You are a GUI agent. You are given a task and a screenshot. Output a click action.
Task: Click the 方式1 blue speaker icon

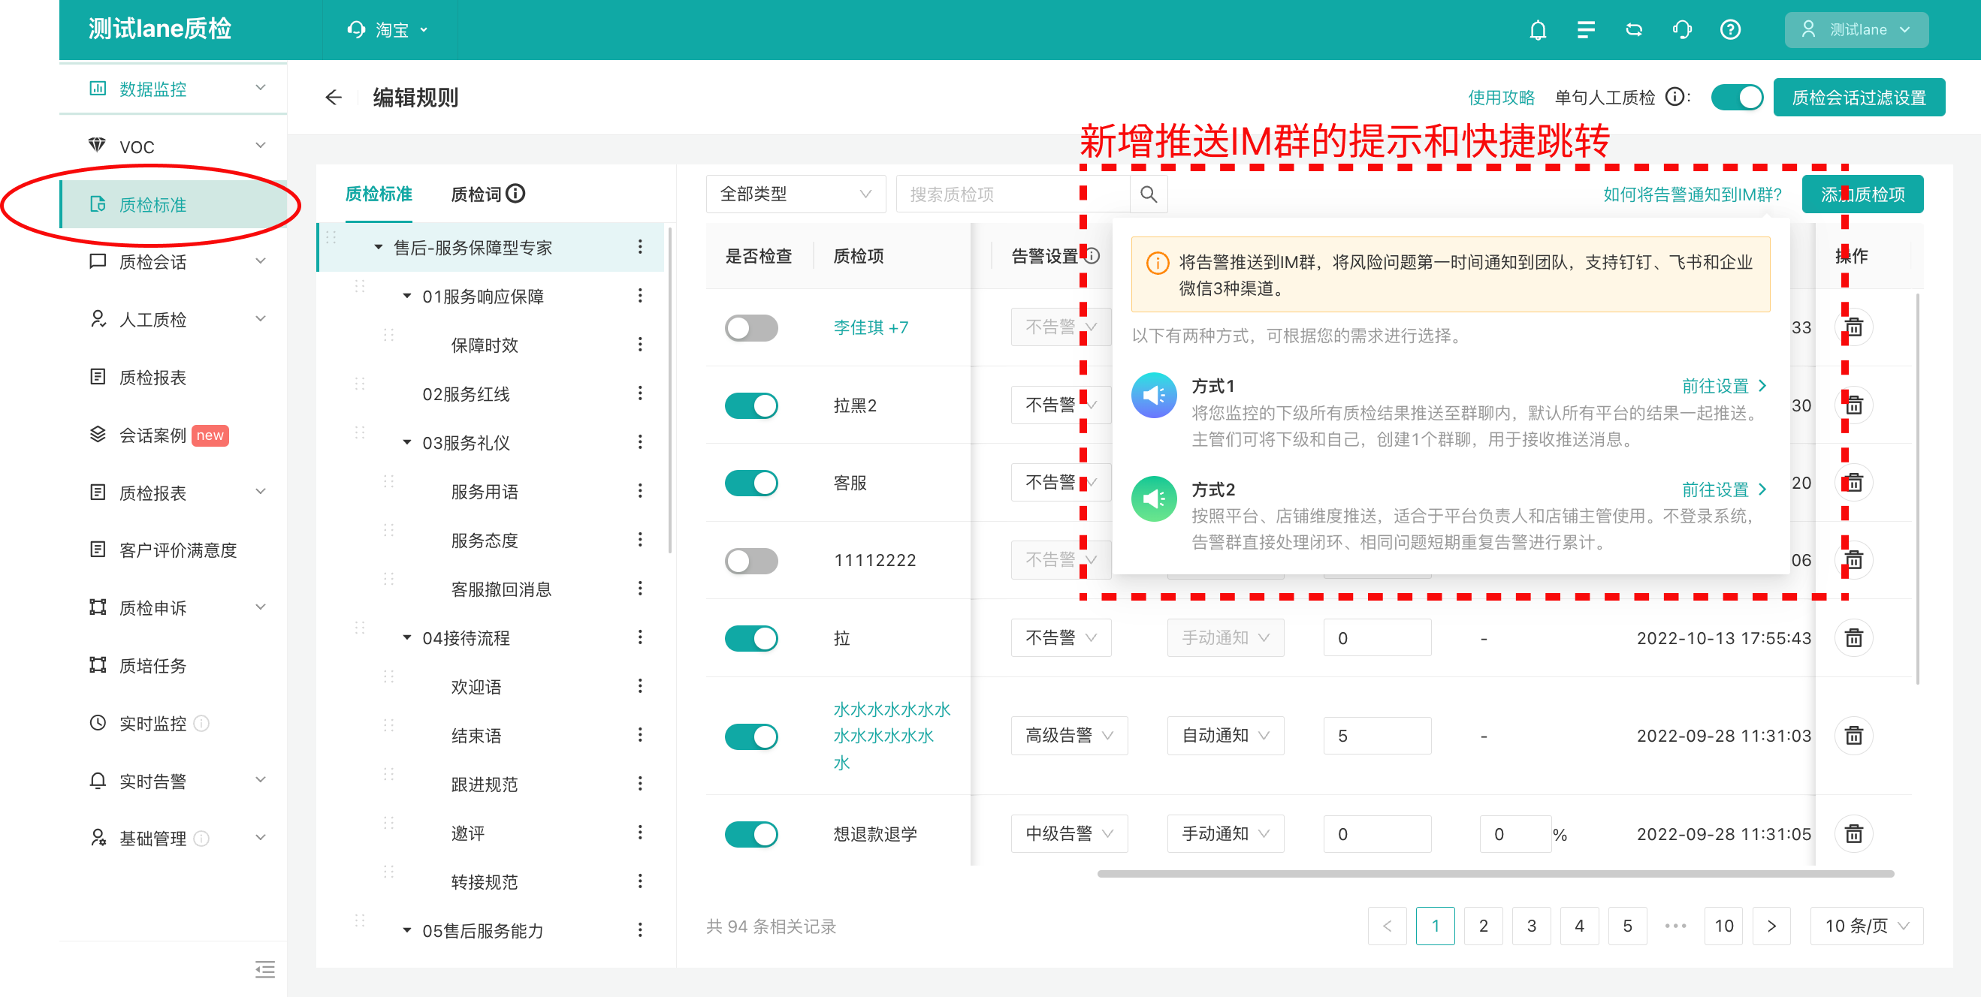point(1154,395)
